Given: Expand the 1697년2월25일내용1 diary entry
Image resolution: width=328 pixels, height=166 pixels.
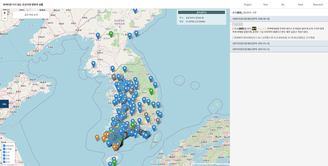Looking at the screenshot, I should click(279, 49).
